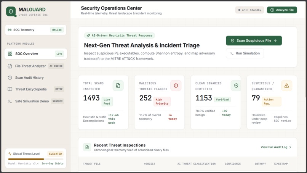Click the TARGET FILE column header

(x=92, y=163)
